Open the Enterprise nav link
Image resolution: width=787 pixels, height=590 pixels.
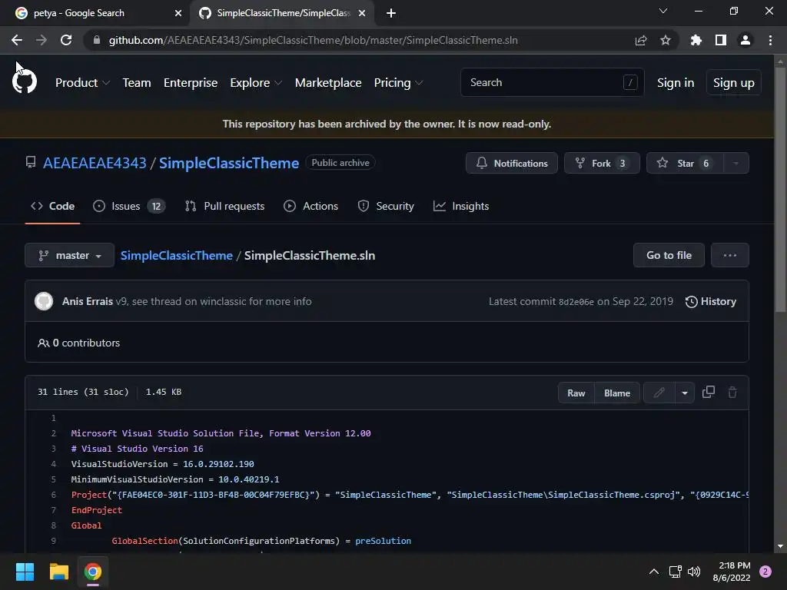[x=191, y=83]
